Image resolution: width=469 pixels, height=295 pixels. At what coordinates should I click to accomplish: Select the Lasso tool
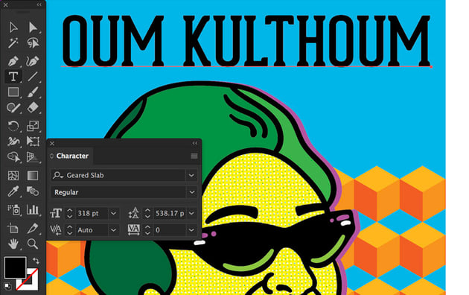pyautogui.click(x=33, y=43)
